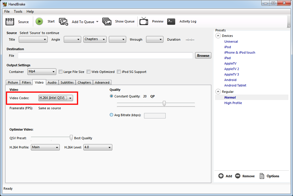293x196 pixels.
Task: Click the Constant Quality slider handle
Action: coord(164,103)
